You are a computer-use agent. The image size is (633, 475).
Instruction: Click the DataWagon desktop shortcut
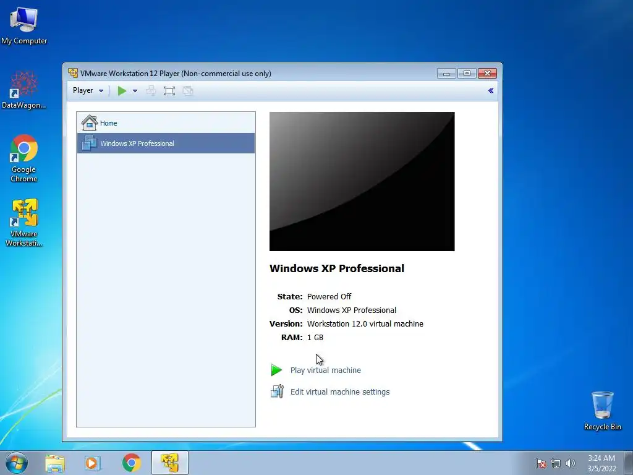(24, 90)
